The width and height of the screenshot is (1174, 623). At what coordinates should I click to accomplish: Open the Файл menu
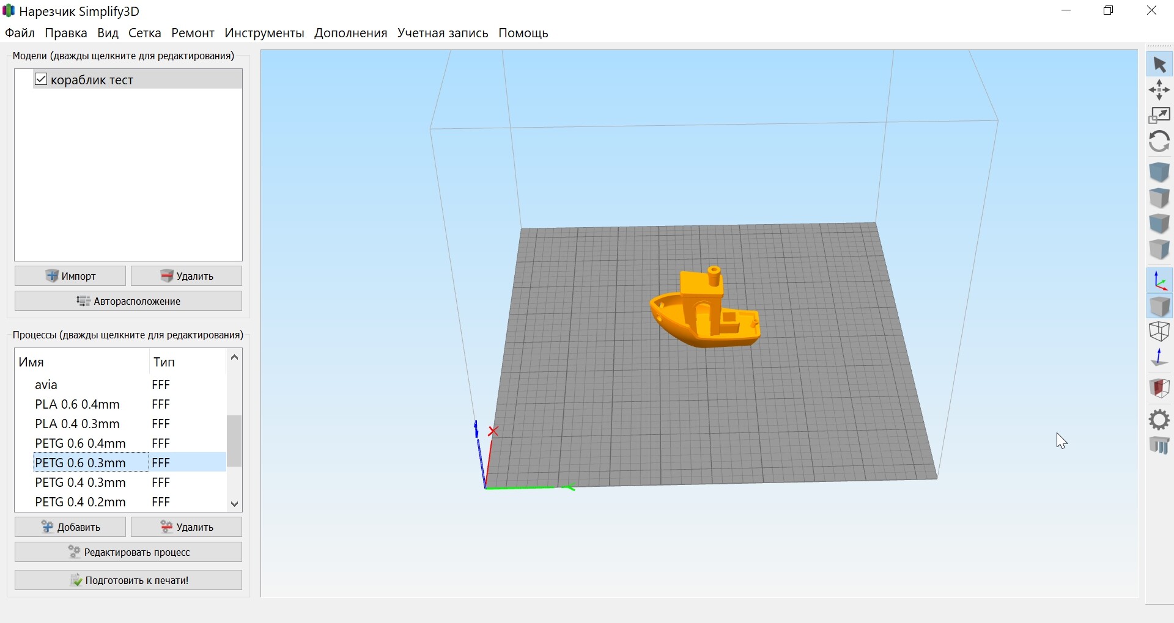20,33
